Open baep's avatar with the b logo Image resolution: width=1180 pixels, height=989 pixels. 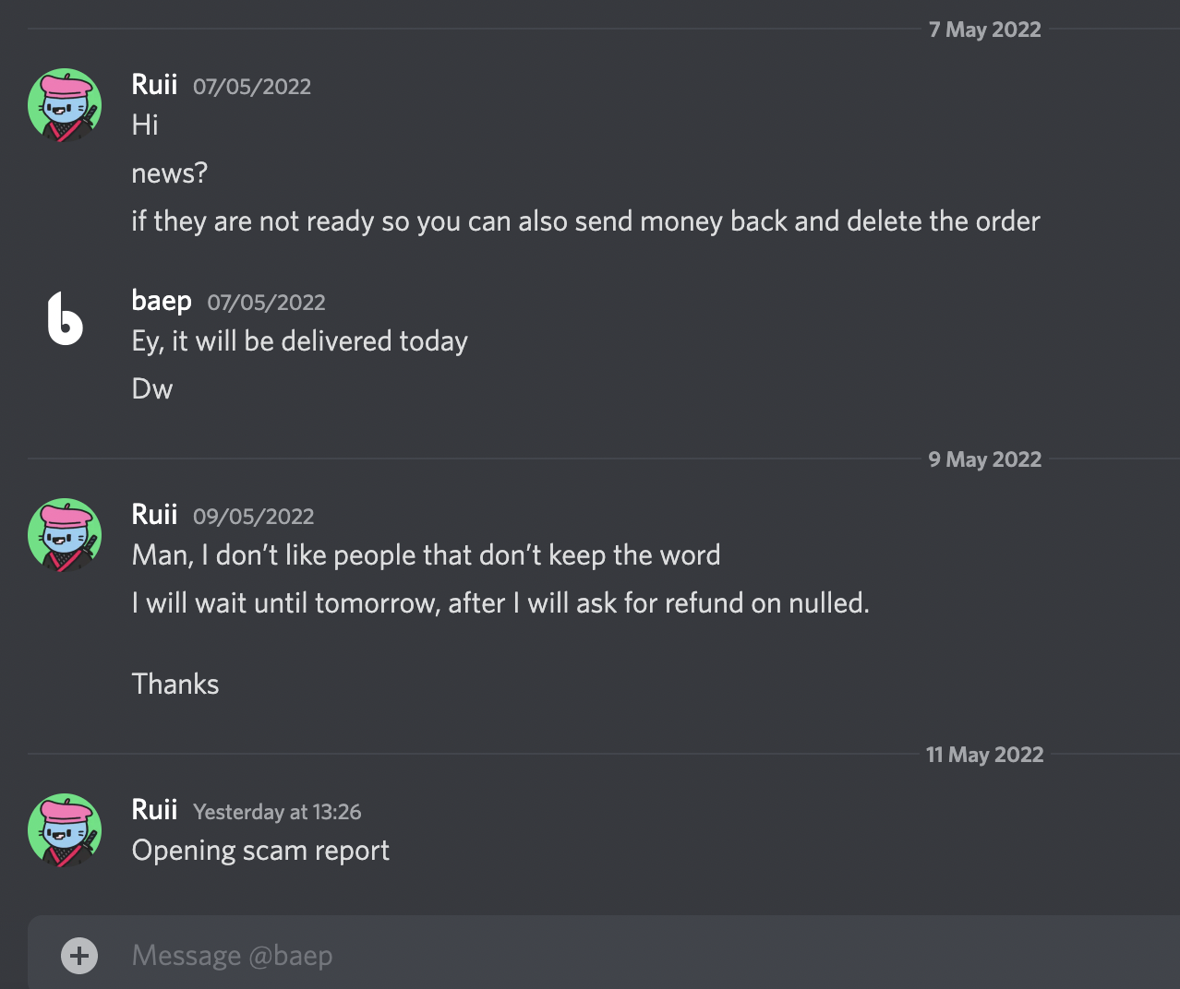[65, 319]
